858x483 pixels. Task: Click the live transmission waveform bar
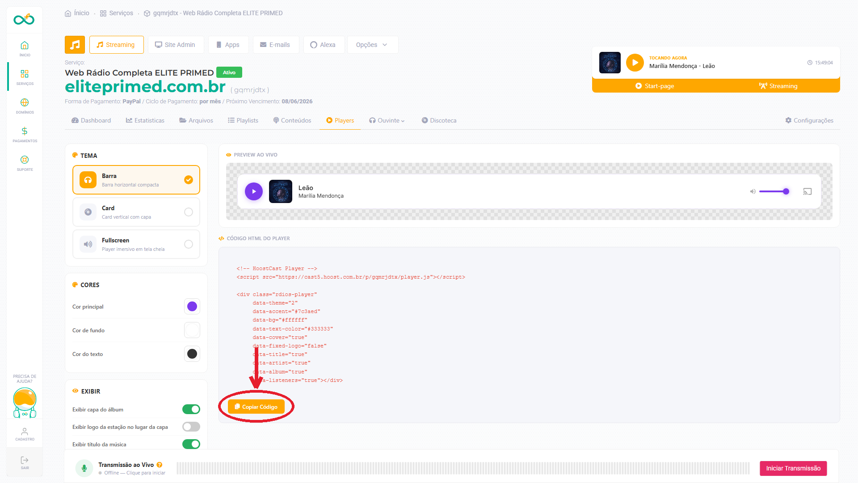click(463, 468)
